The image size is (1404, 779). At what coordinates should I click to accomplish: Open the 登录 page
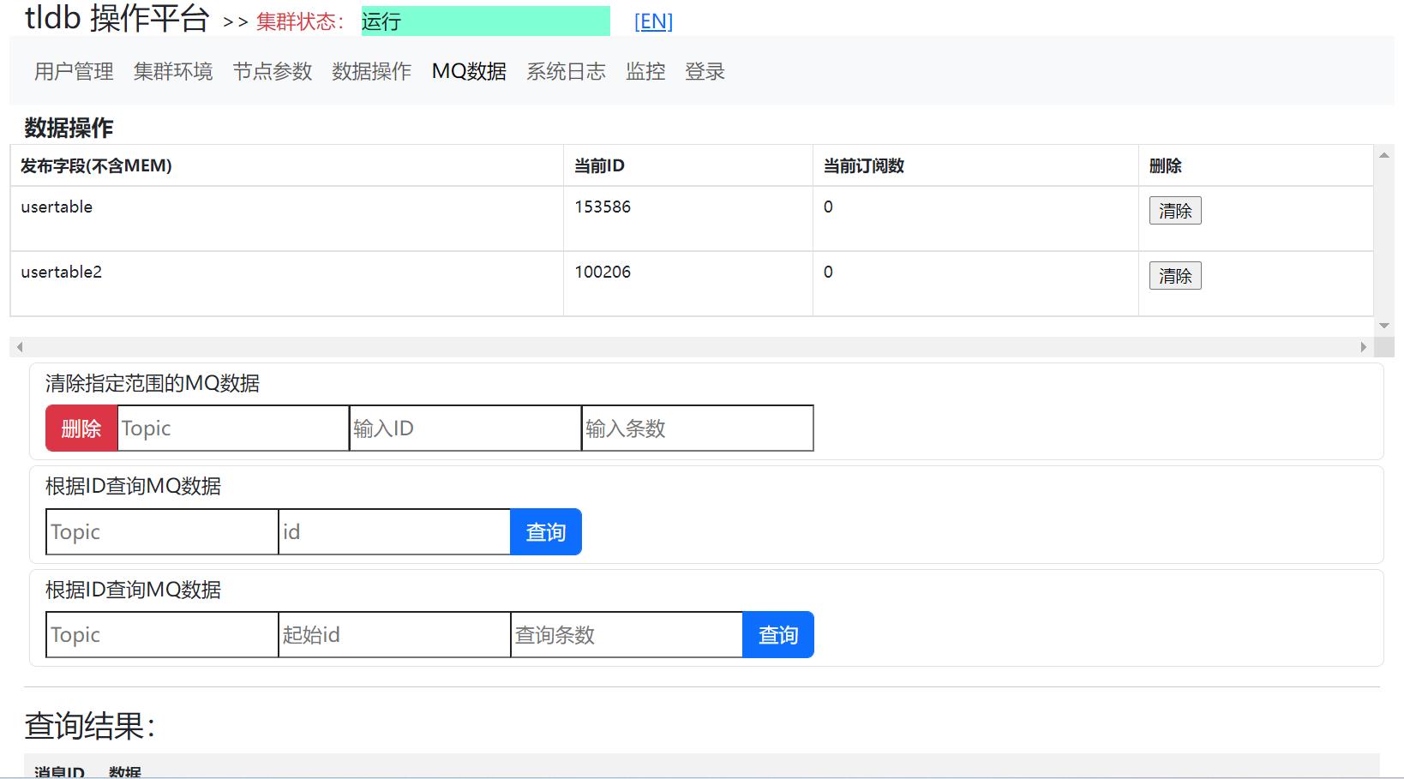pyautogui.click(x=705, y=72)
